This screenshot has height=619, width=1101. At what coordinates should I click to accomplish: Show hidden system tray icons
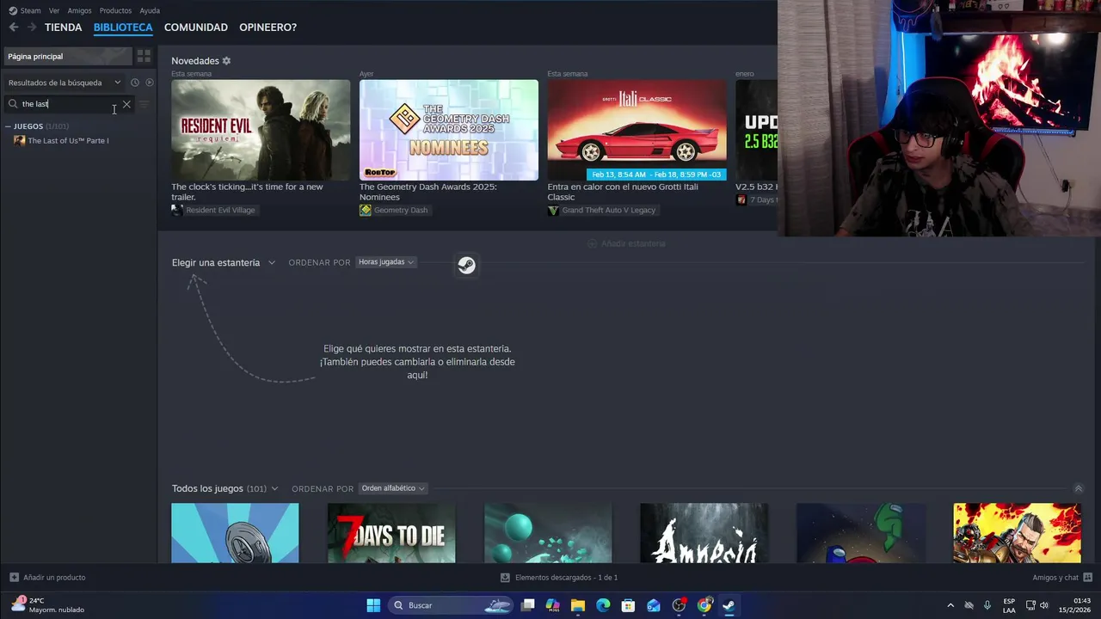(x=950, y=605)
